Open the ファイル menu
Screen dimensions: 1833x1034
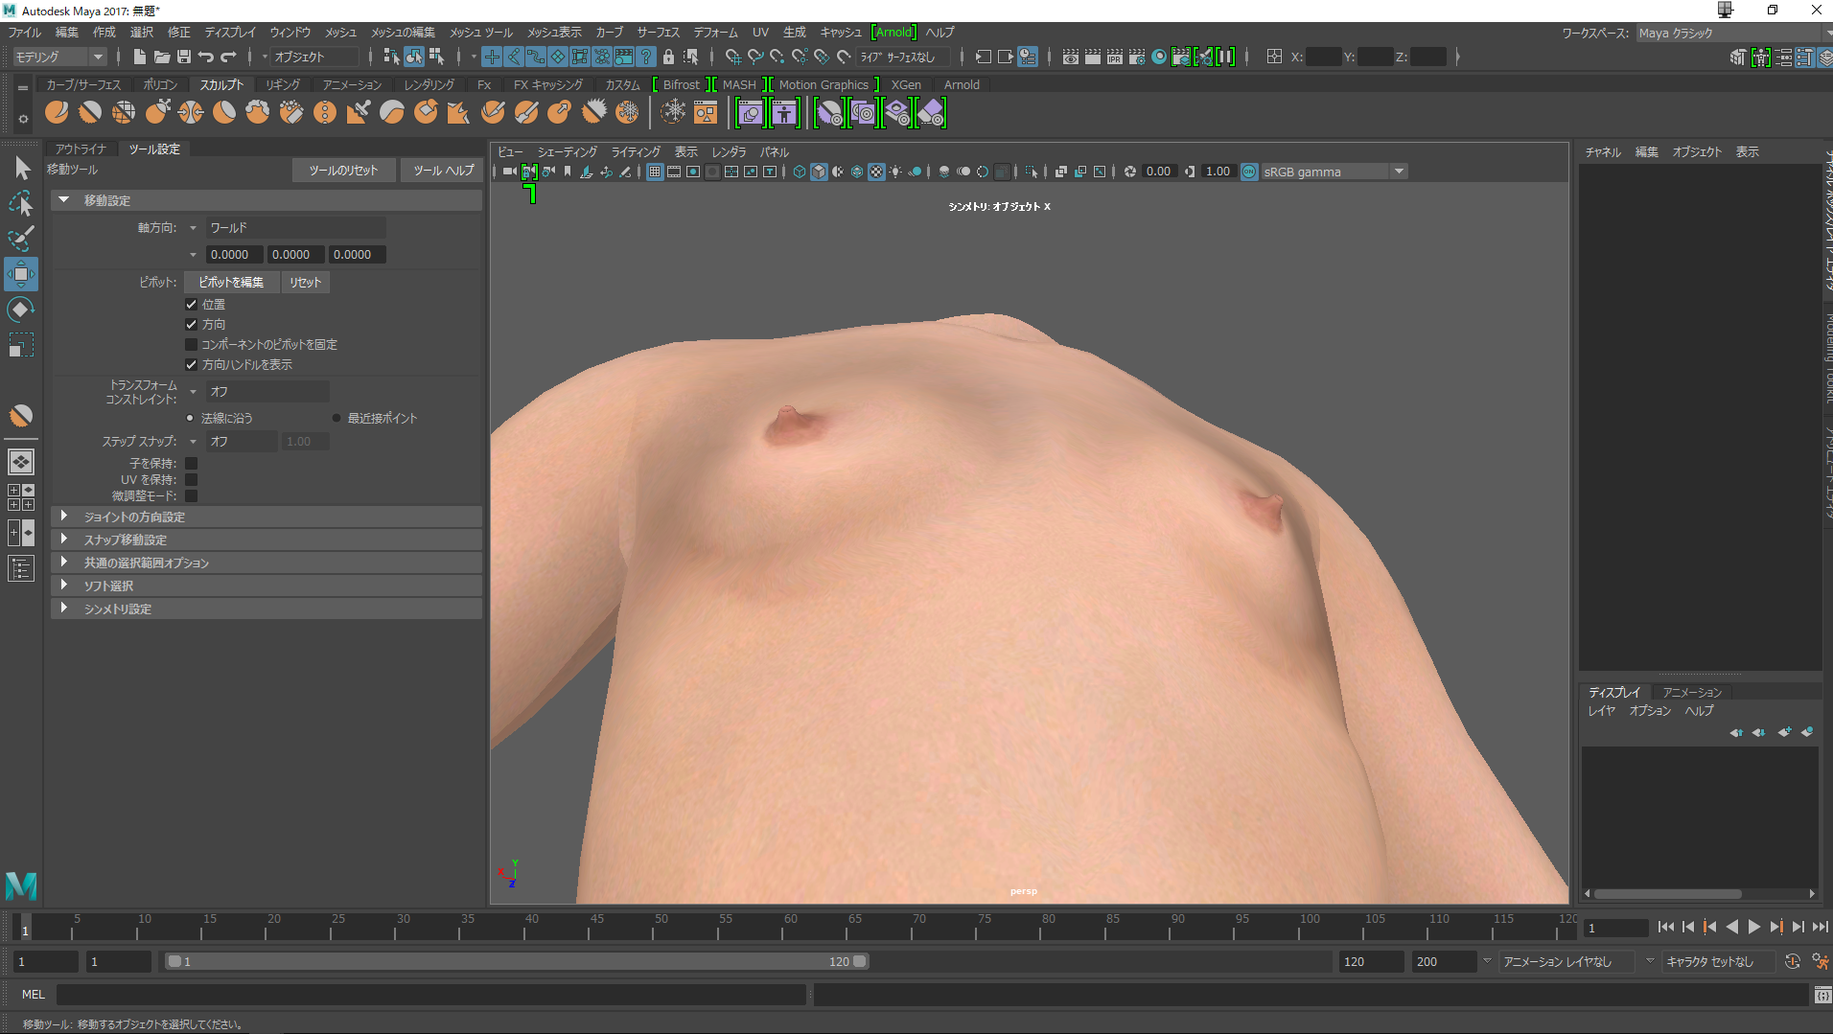pos(25,33)
